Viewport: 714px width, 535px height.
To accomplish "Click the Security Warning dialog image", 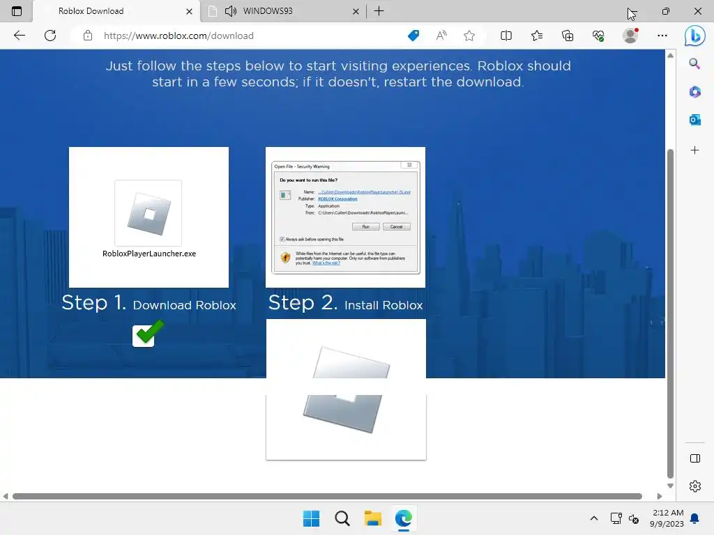I will 346,217.
